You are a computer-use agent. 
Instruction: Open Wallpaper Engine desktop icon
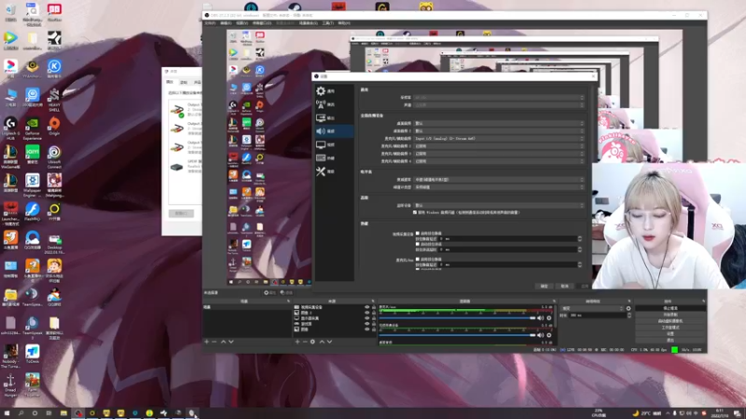pos(33,185)
